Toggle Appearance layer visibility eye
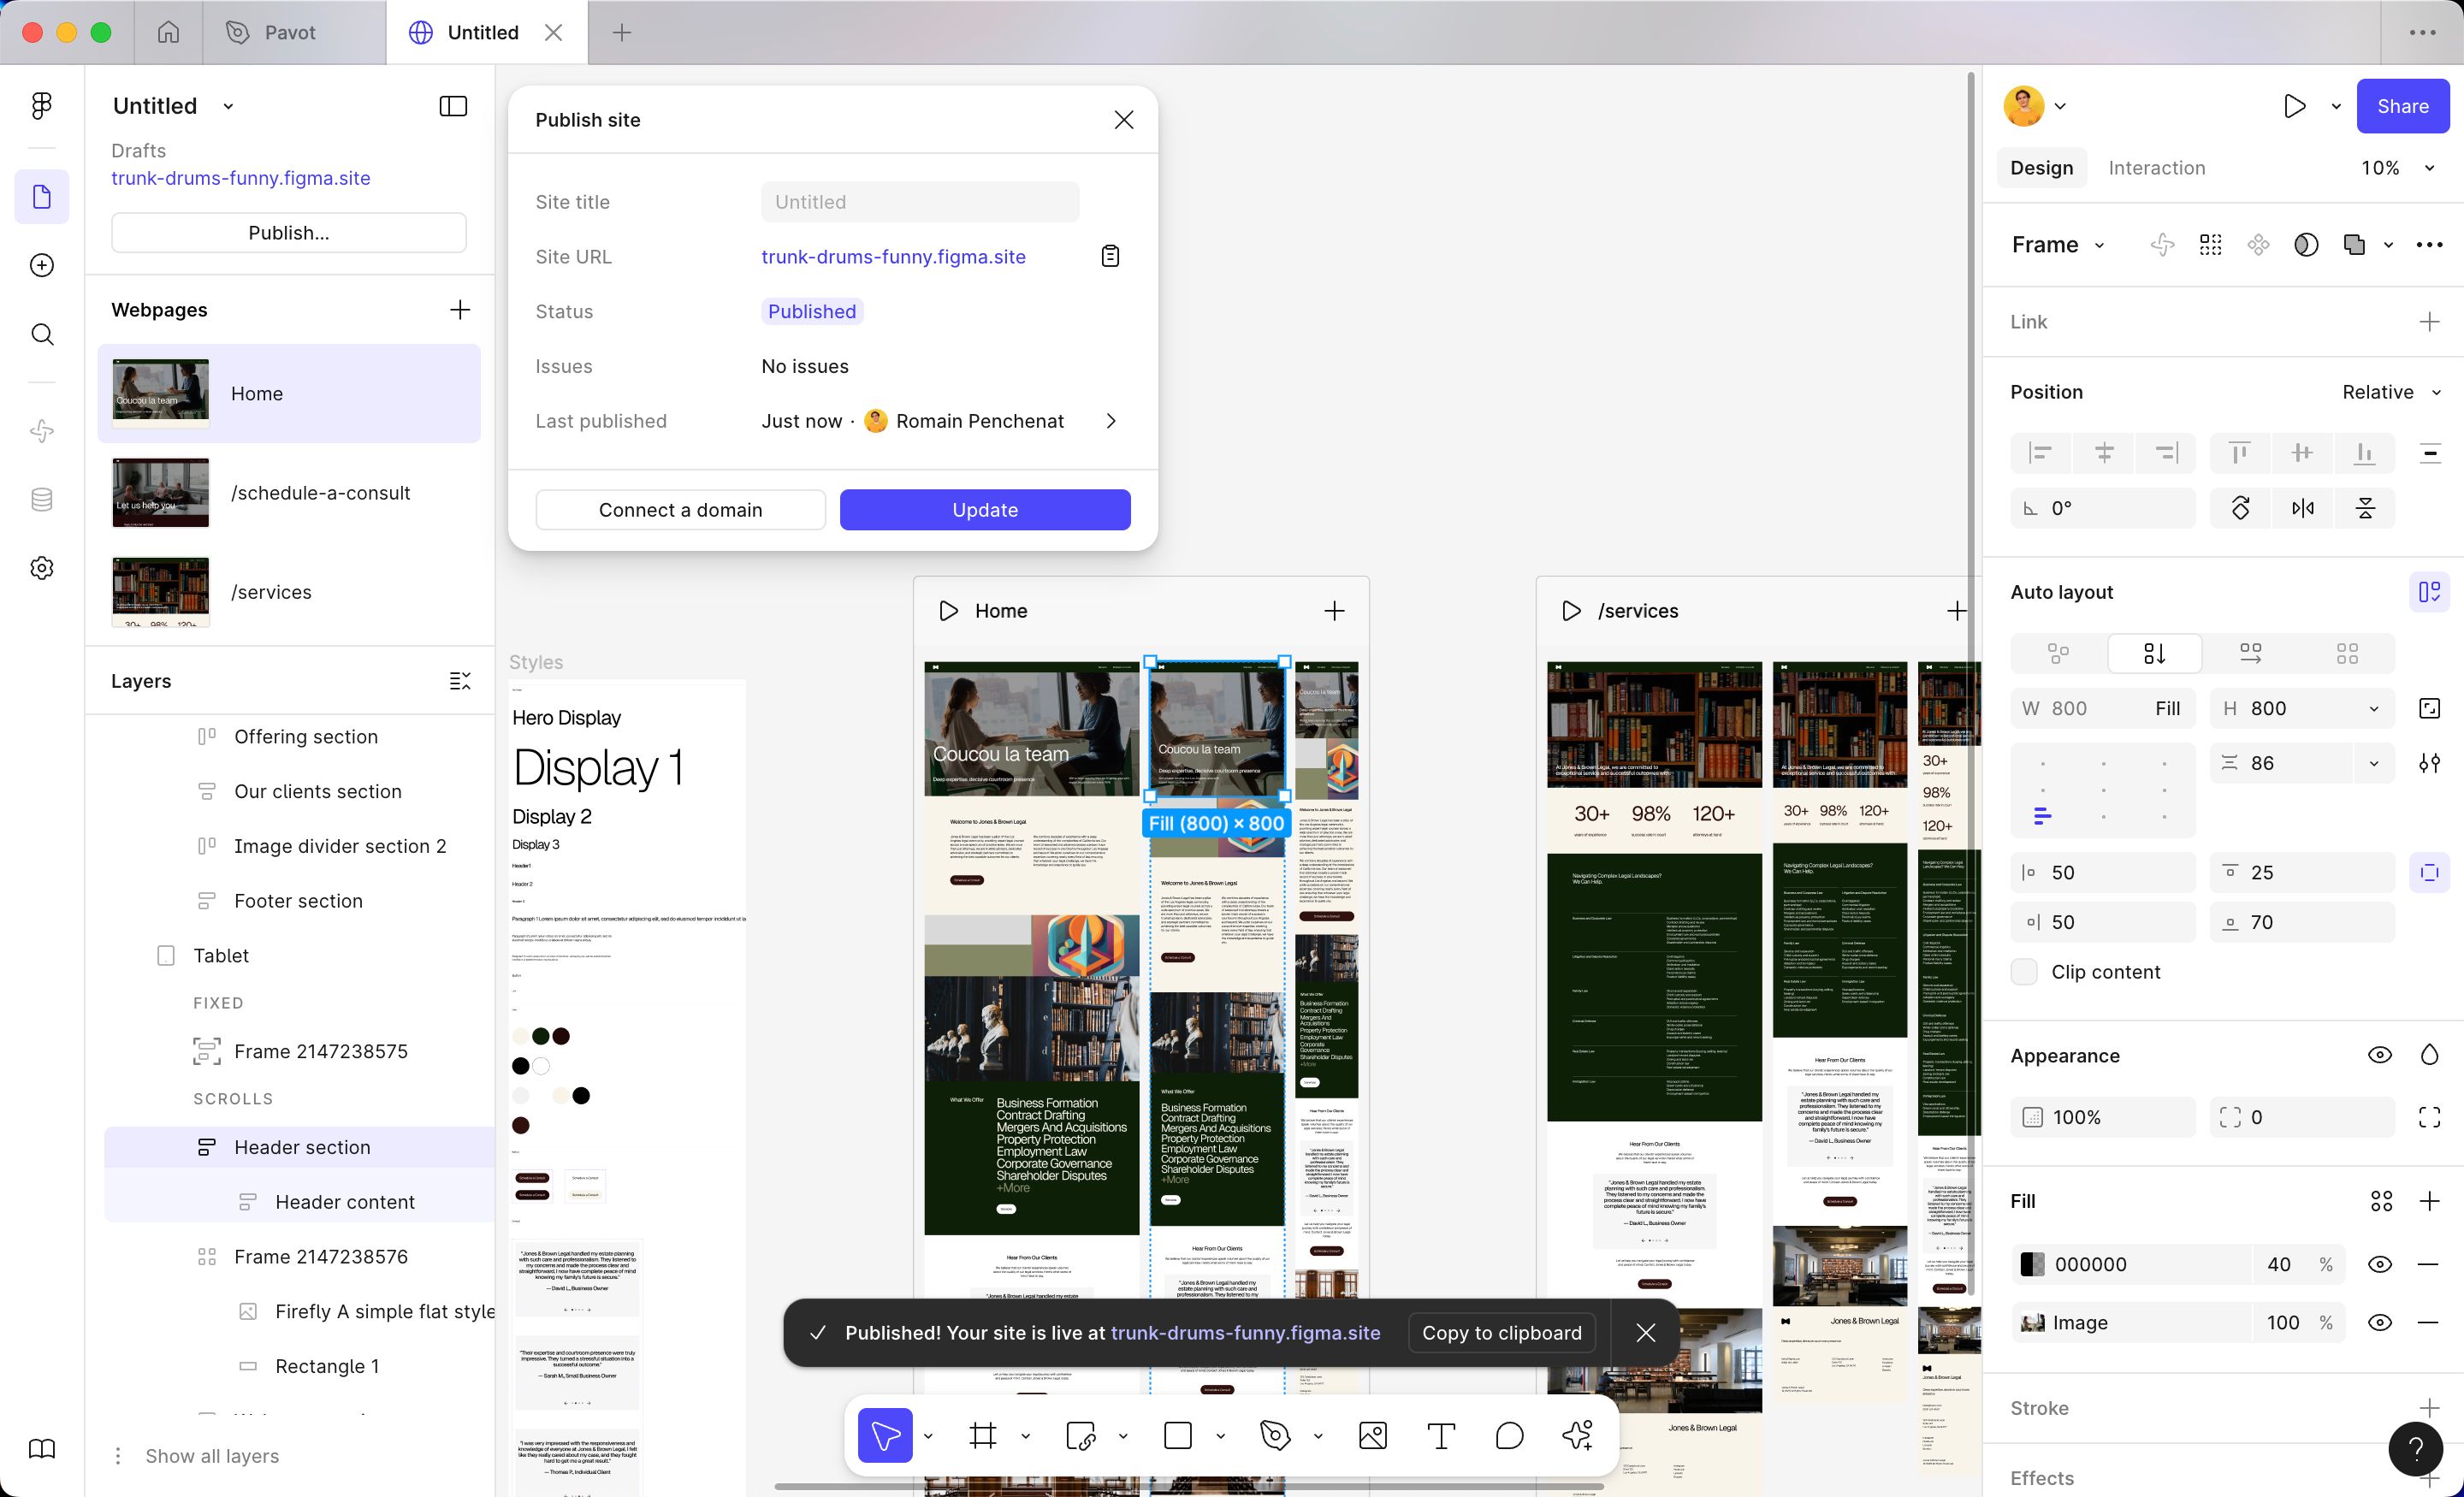2464x1497 pixels. click(2380, 1055)
